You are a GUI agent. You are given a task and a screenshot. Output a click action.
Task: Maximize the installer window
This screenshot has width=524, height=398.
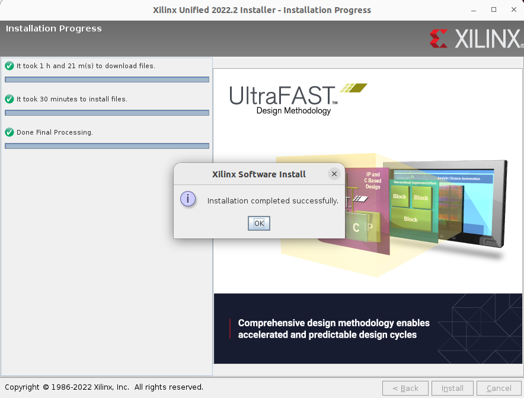click(x=494, y=9)
